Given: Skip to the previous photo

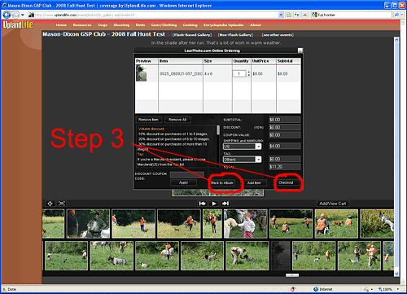Looking at the screenshot, I should click(x=203, y=204).
